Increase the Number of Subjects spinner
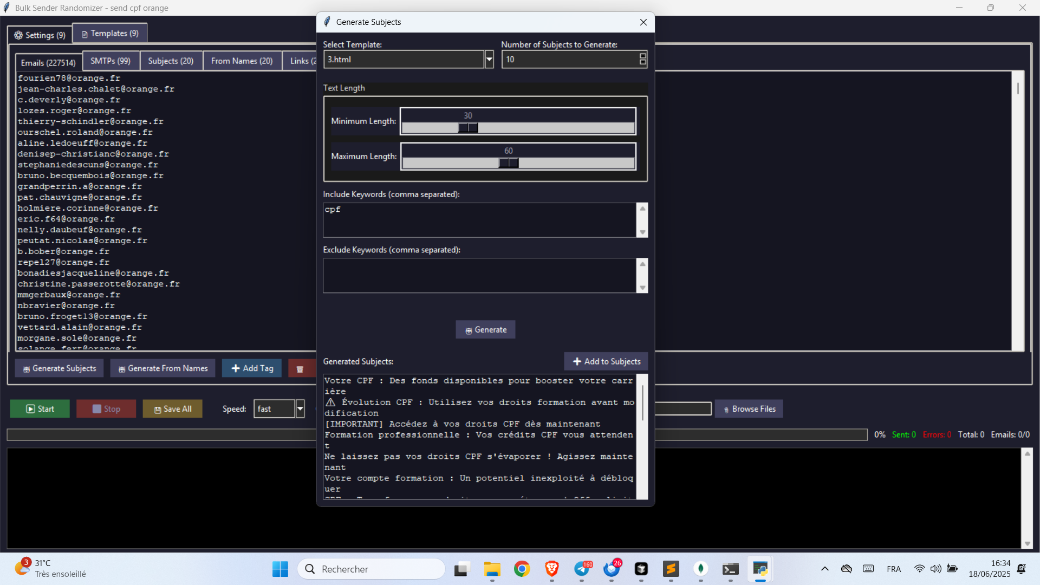The image size is (1040, 585). click(x=643, y=56)
